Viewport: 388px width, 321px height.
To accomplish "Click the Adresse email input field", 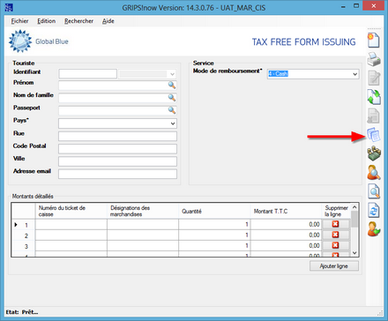I will (x=117, y=174).
